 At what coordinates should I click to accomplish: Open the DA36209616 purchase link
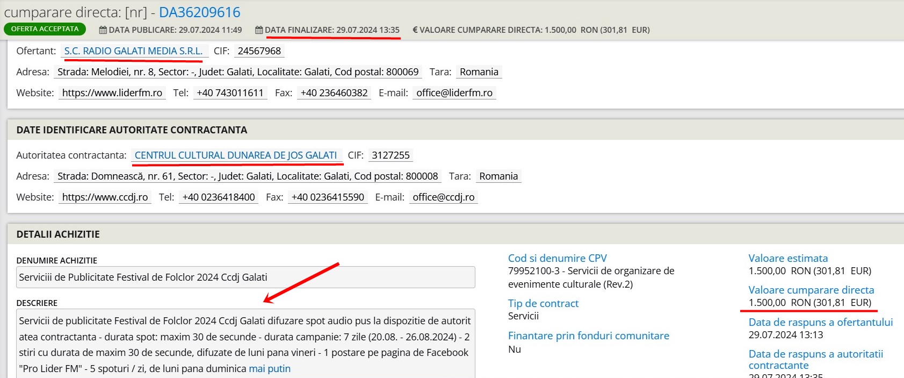coord(199,12)
